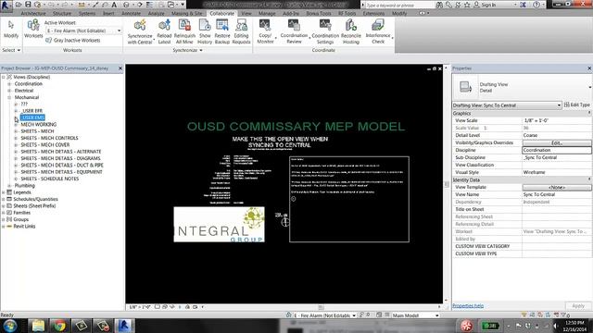Click Visibility/Graphics Overrides Edit button
Image resolution: width=593 pixels, height=333 pixels.
tap(557, 142)
